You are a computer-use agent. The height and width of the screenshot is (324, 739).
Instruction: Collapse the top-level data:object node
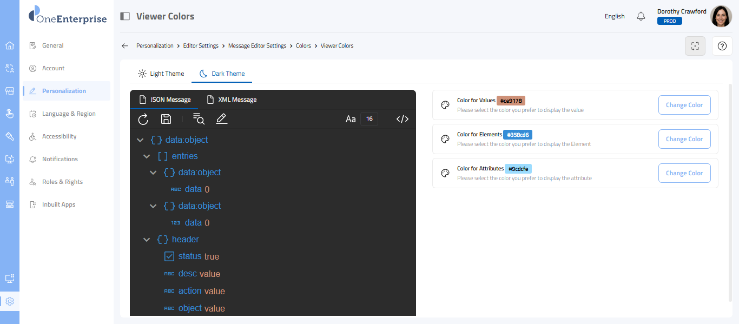click(140, 140)
